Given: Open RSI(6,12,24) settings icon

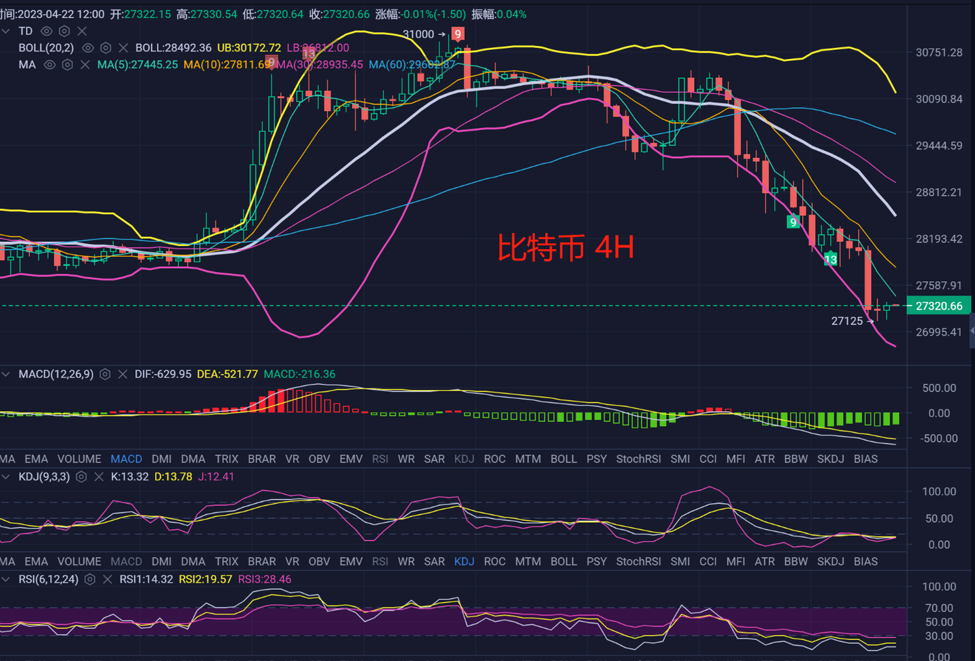Looking at the screenshot, I should 89,579.
